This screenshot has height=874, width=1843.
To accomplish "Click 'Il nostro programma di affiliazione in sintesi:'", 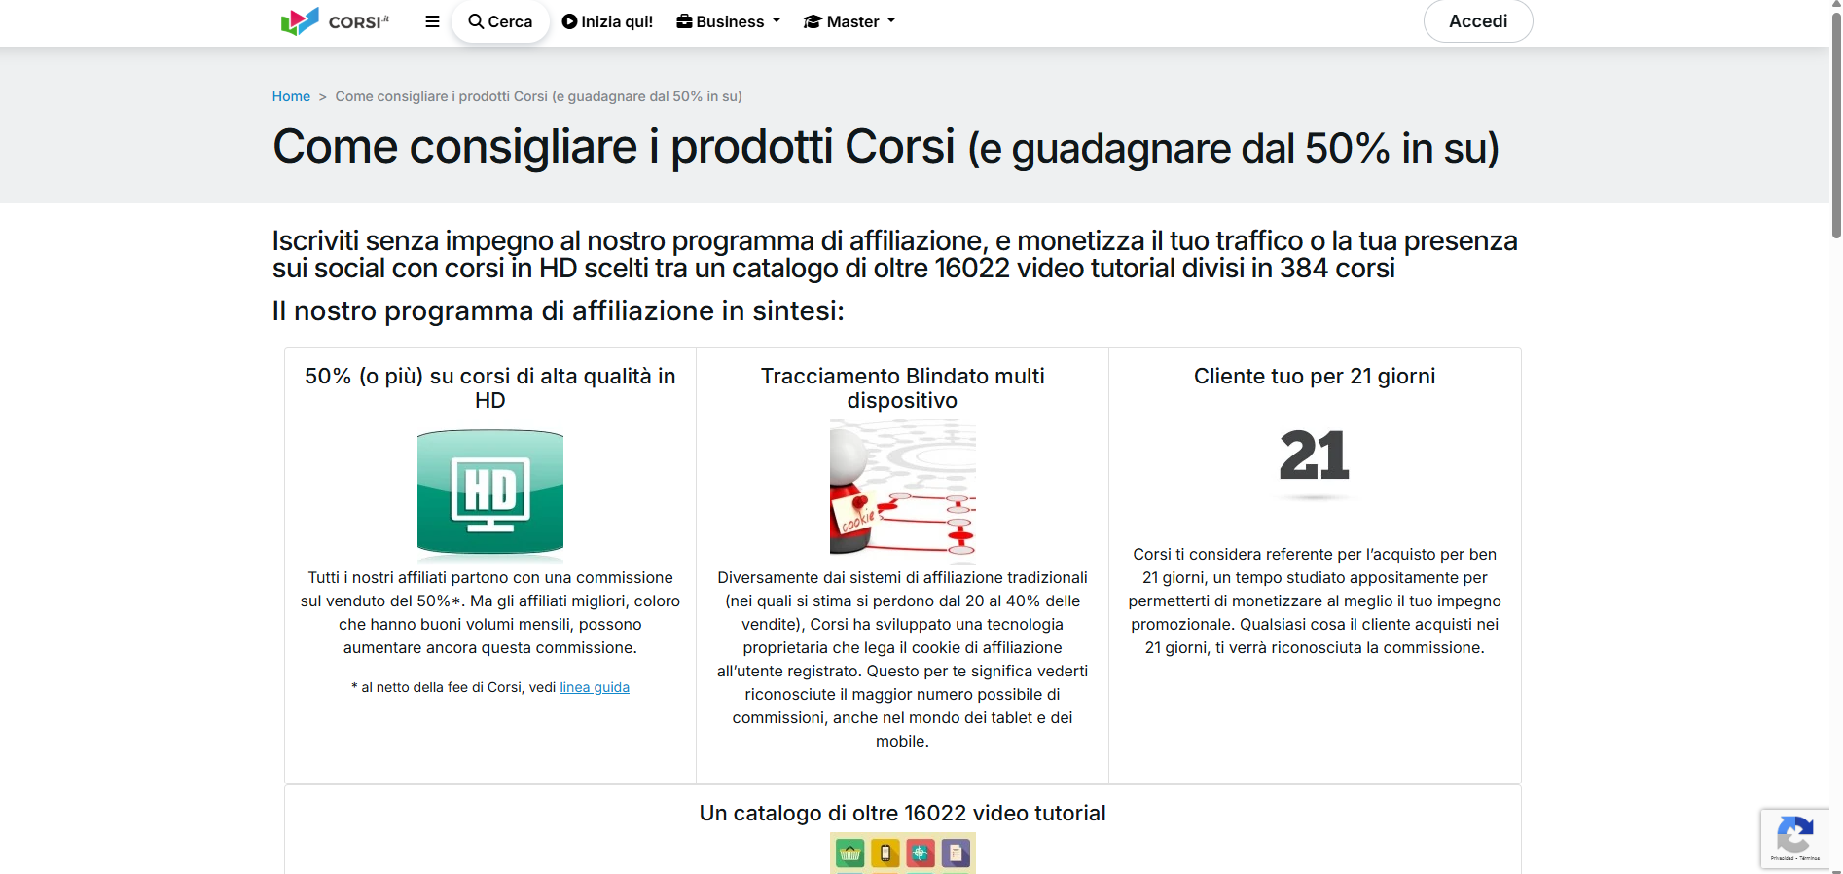I will 559,311.
